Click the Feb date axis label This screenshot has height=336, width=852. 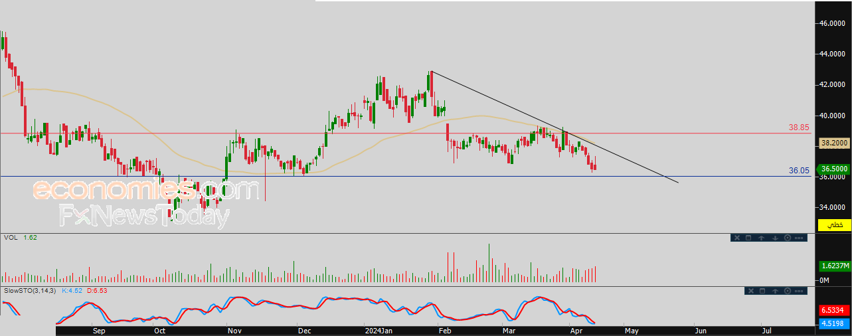click(446, 330)
